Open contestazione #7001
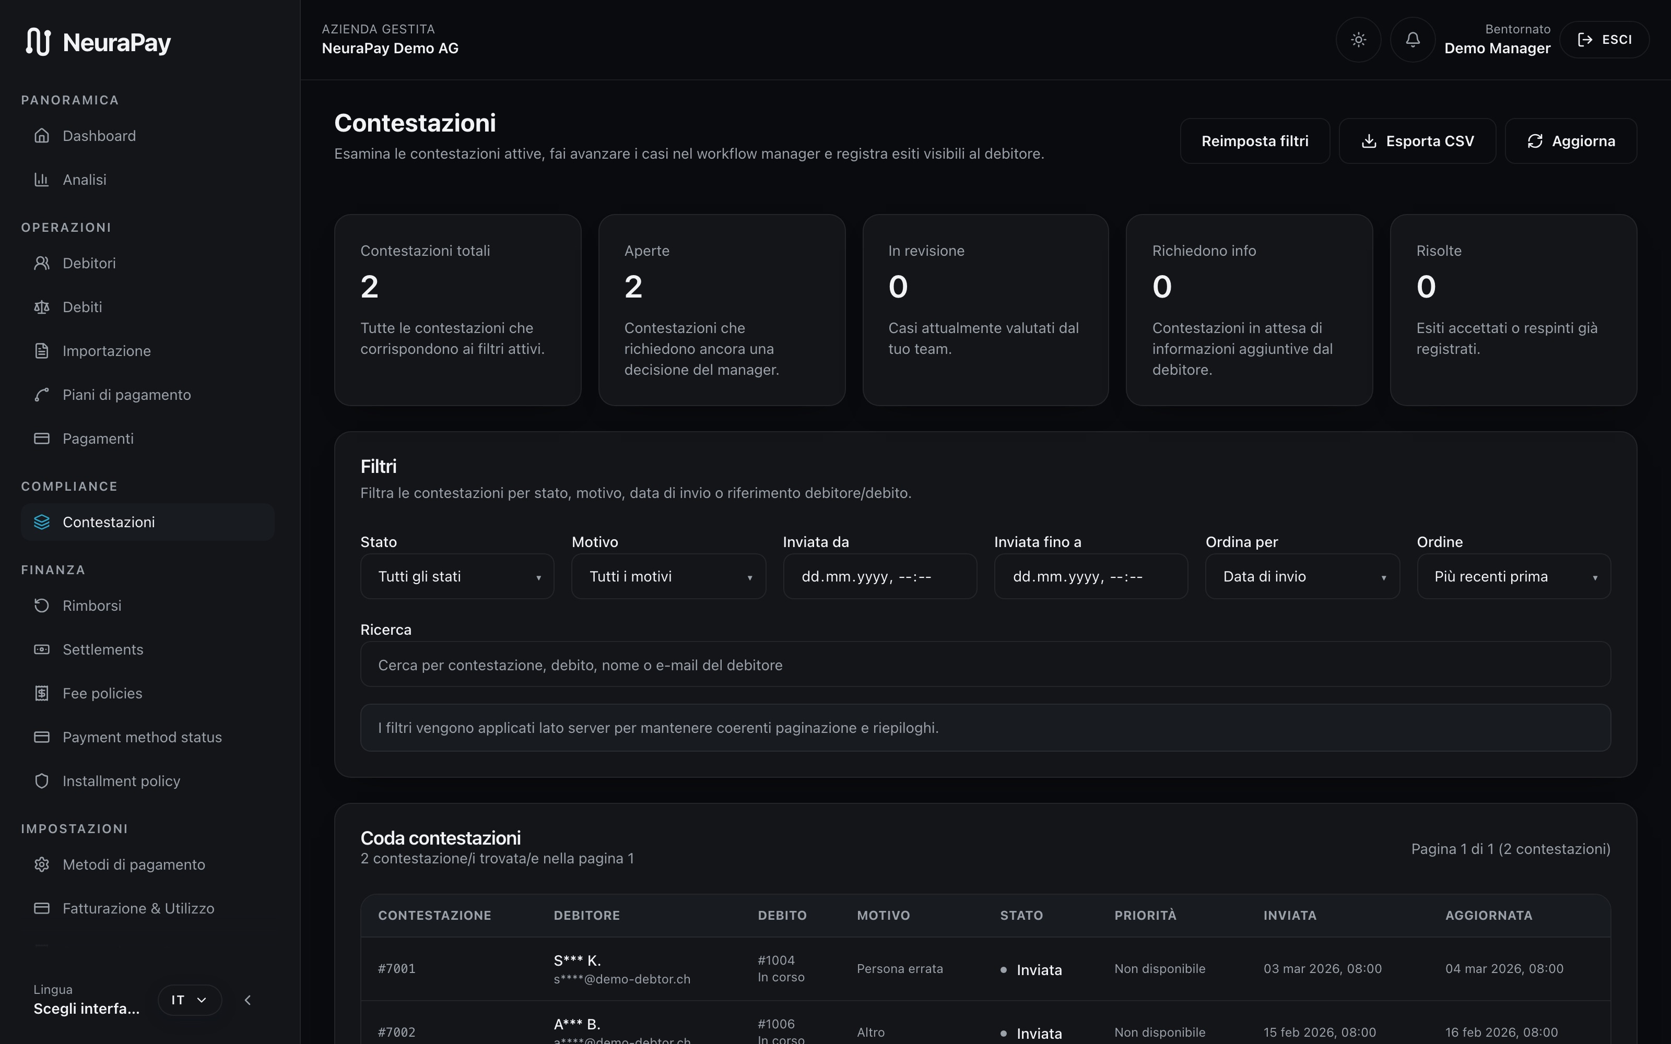 397,969
